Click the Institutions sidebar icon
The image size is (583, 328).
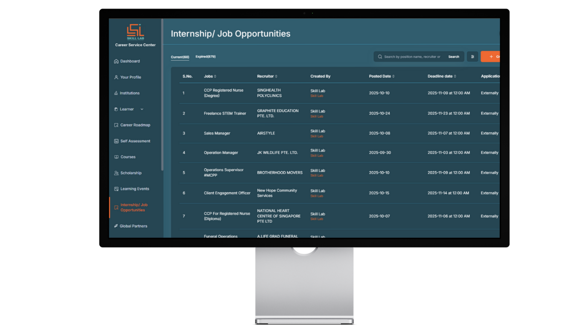[116, 93]
